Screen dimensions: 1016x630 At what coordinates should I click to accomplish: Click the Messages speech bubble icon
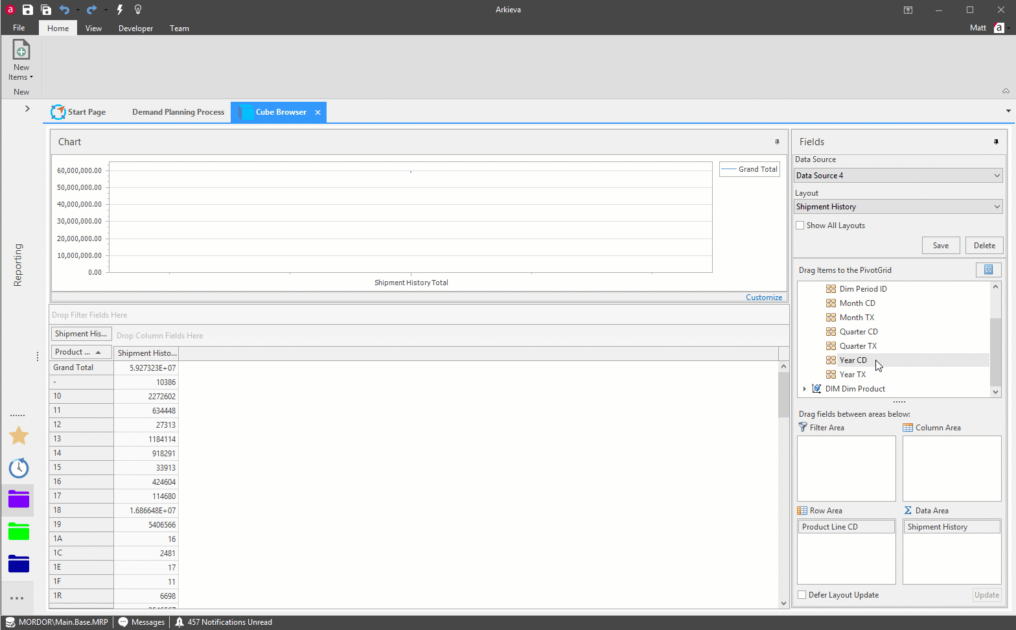tap(123, 622)
